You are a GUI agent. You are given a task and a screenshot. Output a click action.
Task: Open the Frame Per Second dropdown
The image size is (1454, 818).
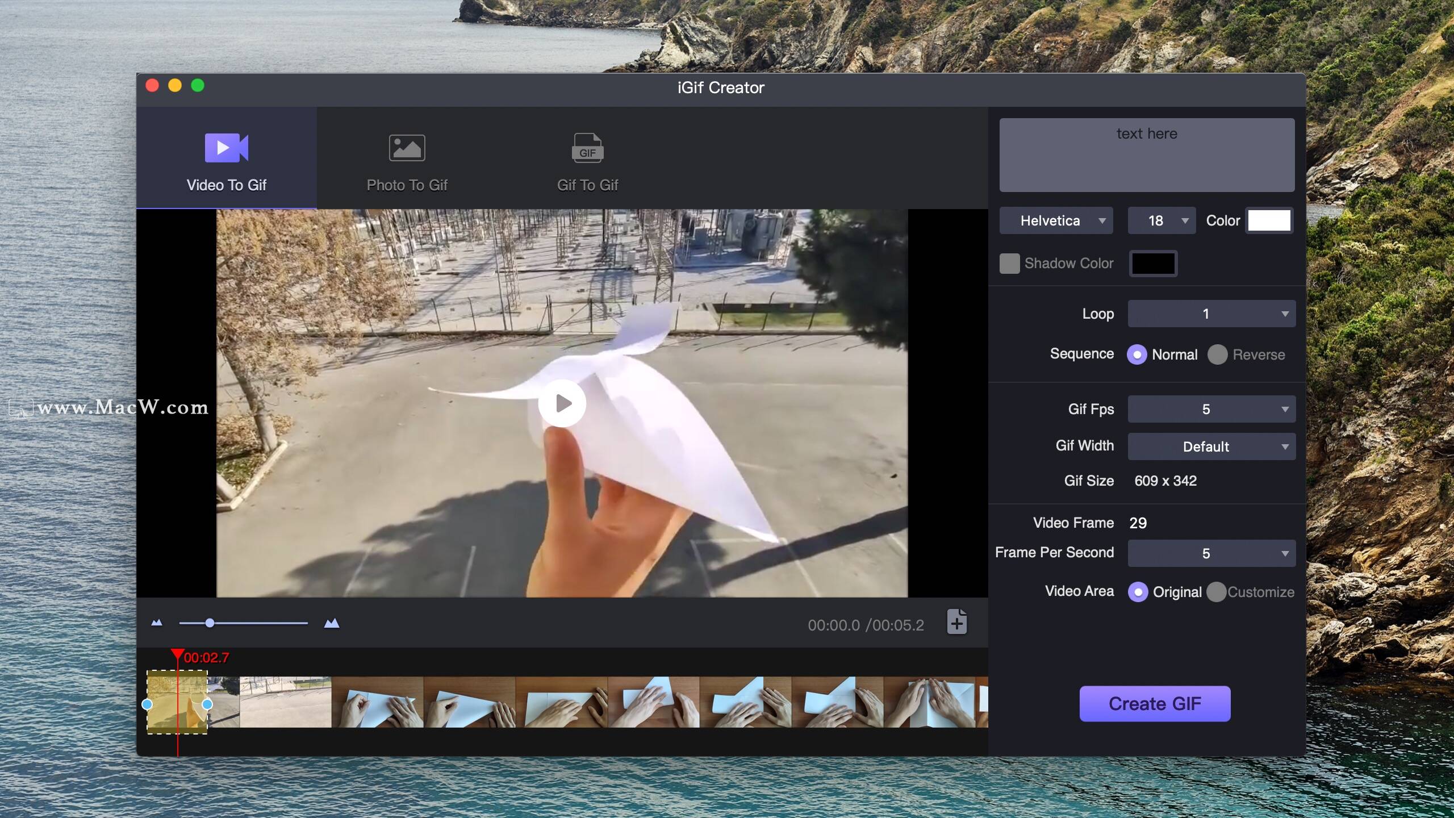tap(1211, 553)
